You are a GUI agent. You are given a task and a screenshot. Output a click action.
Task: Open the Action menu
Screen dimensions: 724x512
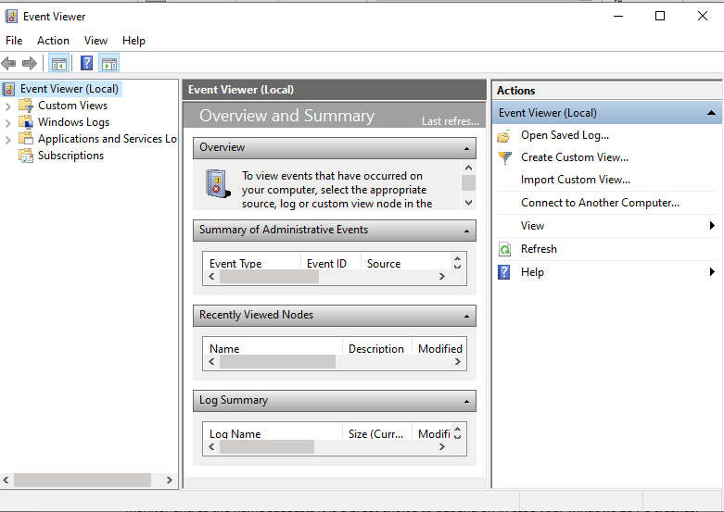53,41
